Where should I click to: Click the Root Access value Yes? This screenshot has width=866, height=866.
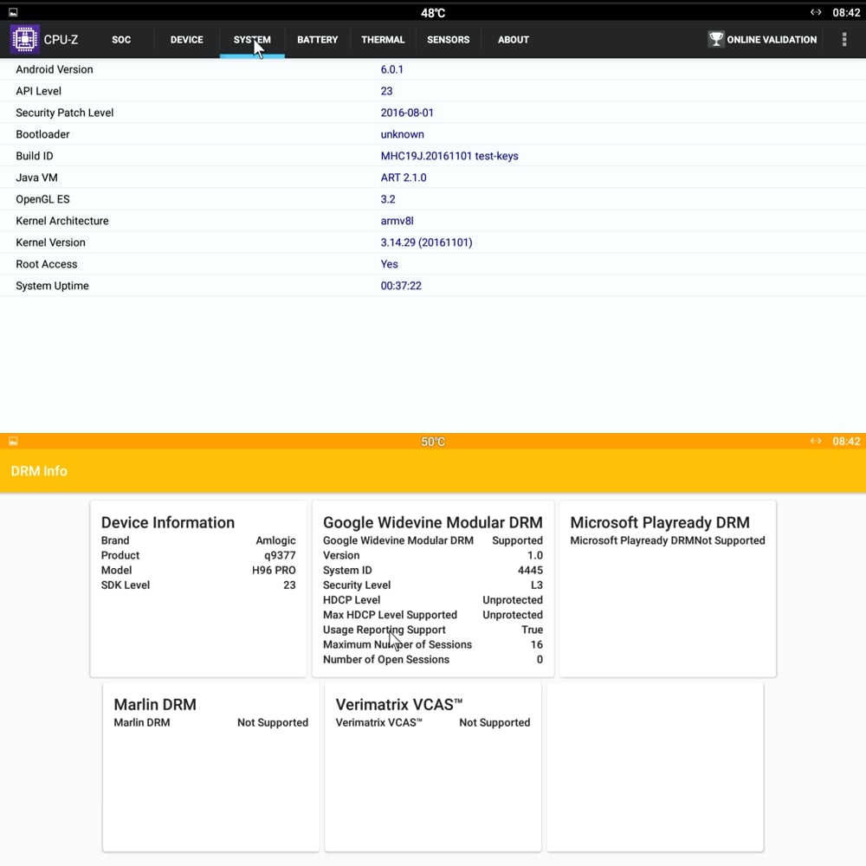coord(389,264)
